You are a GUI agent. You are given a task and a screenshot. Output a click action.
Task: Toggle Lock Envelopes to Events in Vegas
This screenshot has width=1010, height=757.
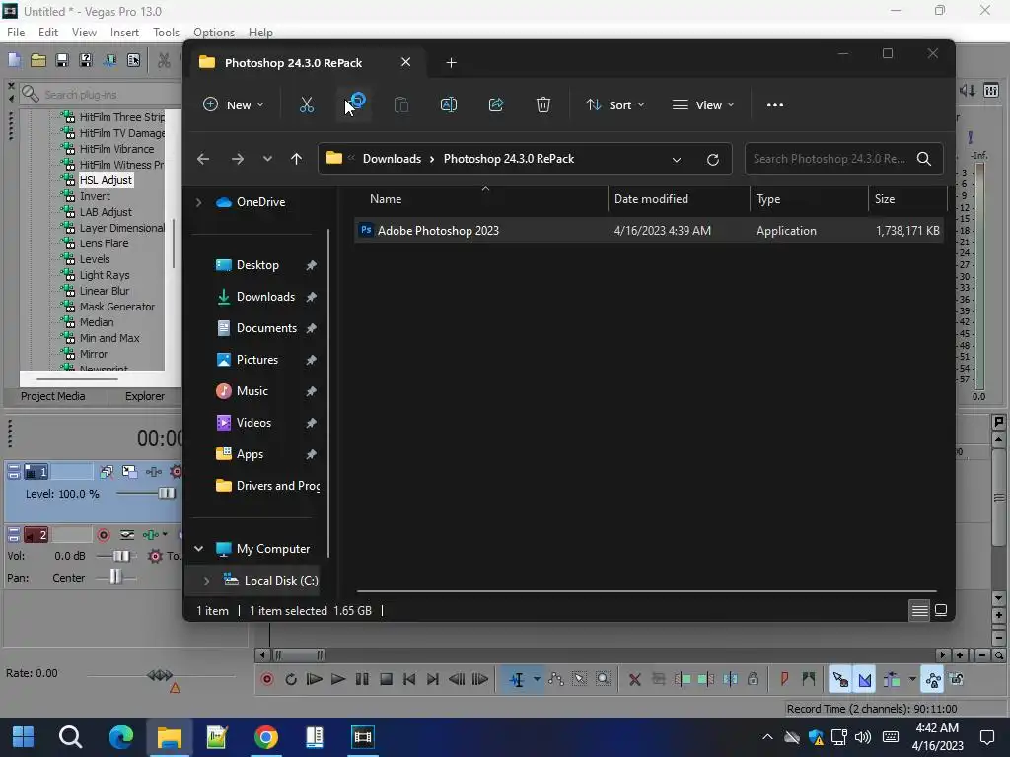coord(933,679)
